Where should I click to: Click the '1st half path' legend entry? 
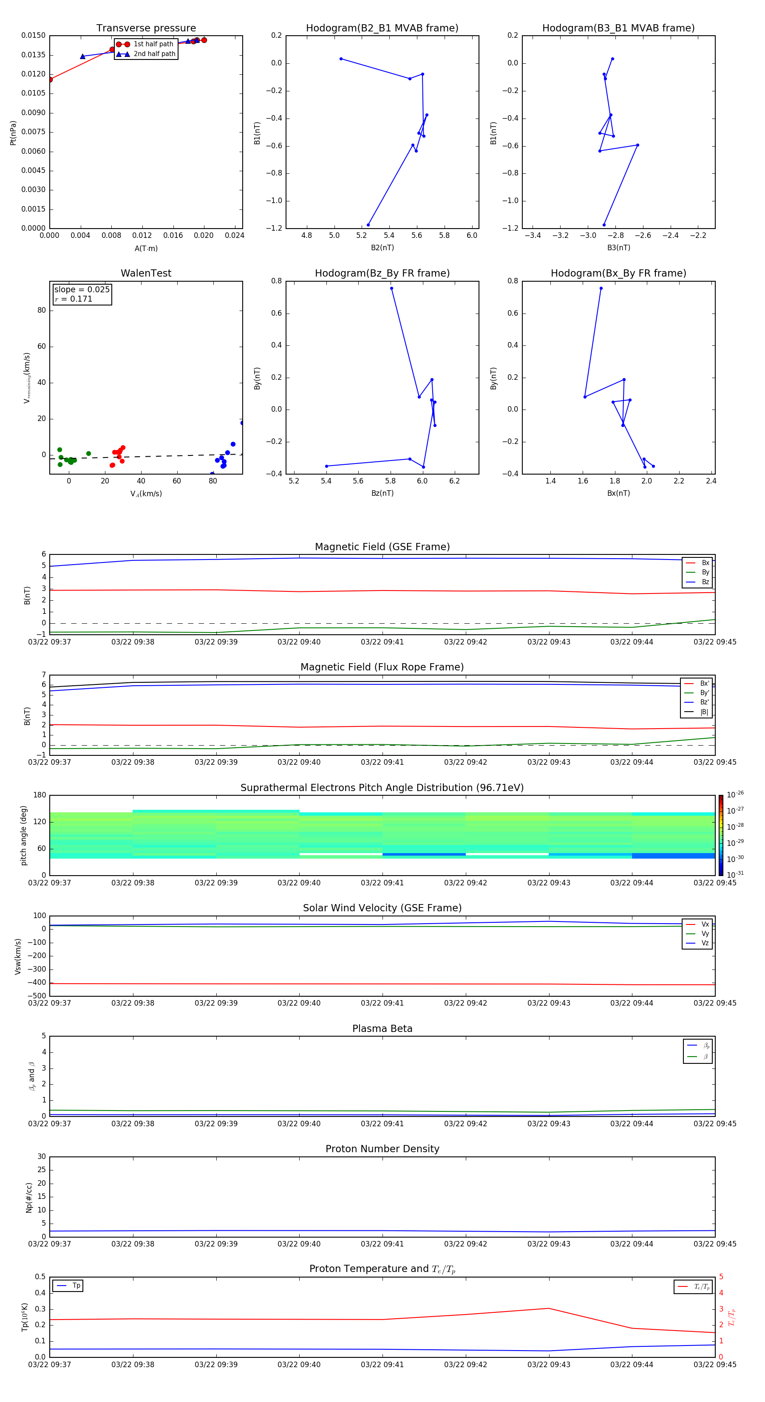[x=145, y=44]
